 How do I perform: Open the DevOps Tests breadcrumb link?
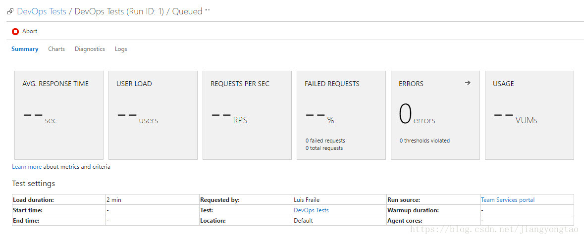[x=42, y=11]
